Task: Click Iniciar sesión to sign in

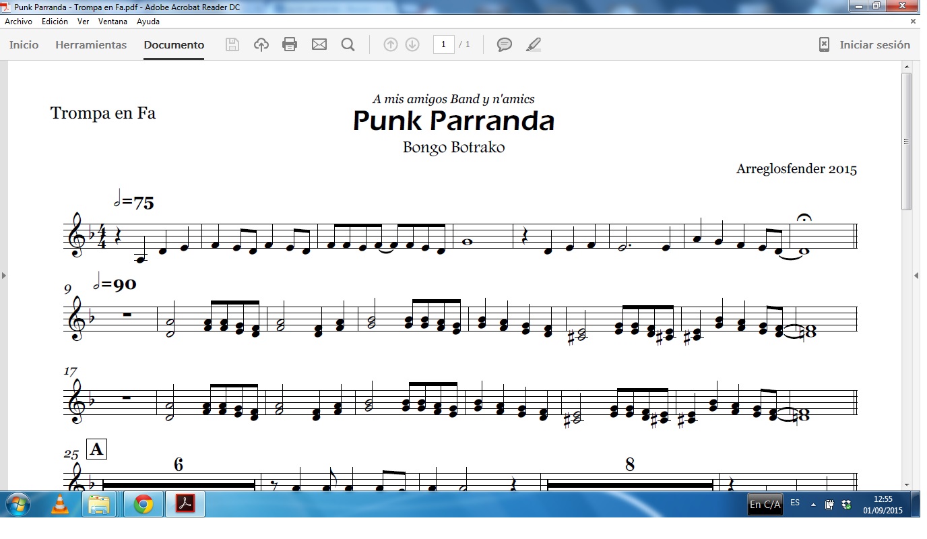Action: click(x=874, y=45)
